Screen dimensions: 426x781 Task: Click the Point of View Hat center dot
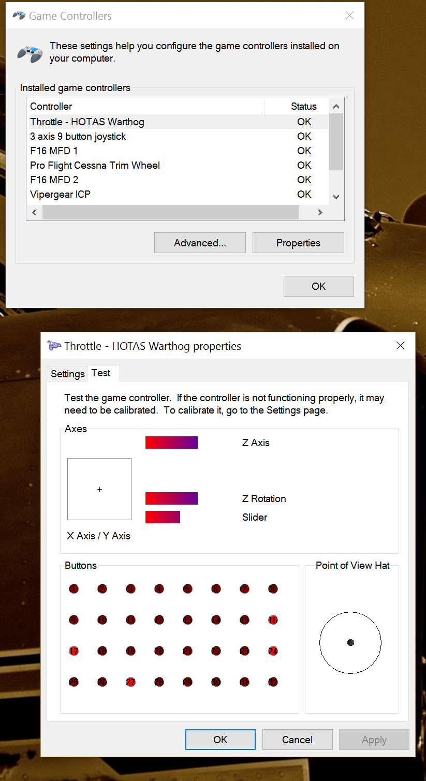pyautogui.click(x=350, y=642)
